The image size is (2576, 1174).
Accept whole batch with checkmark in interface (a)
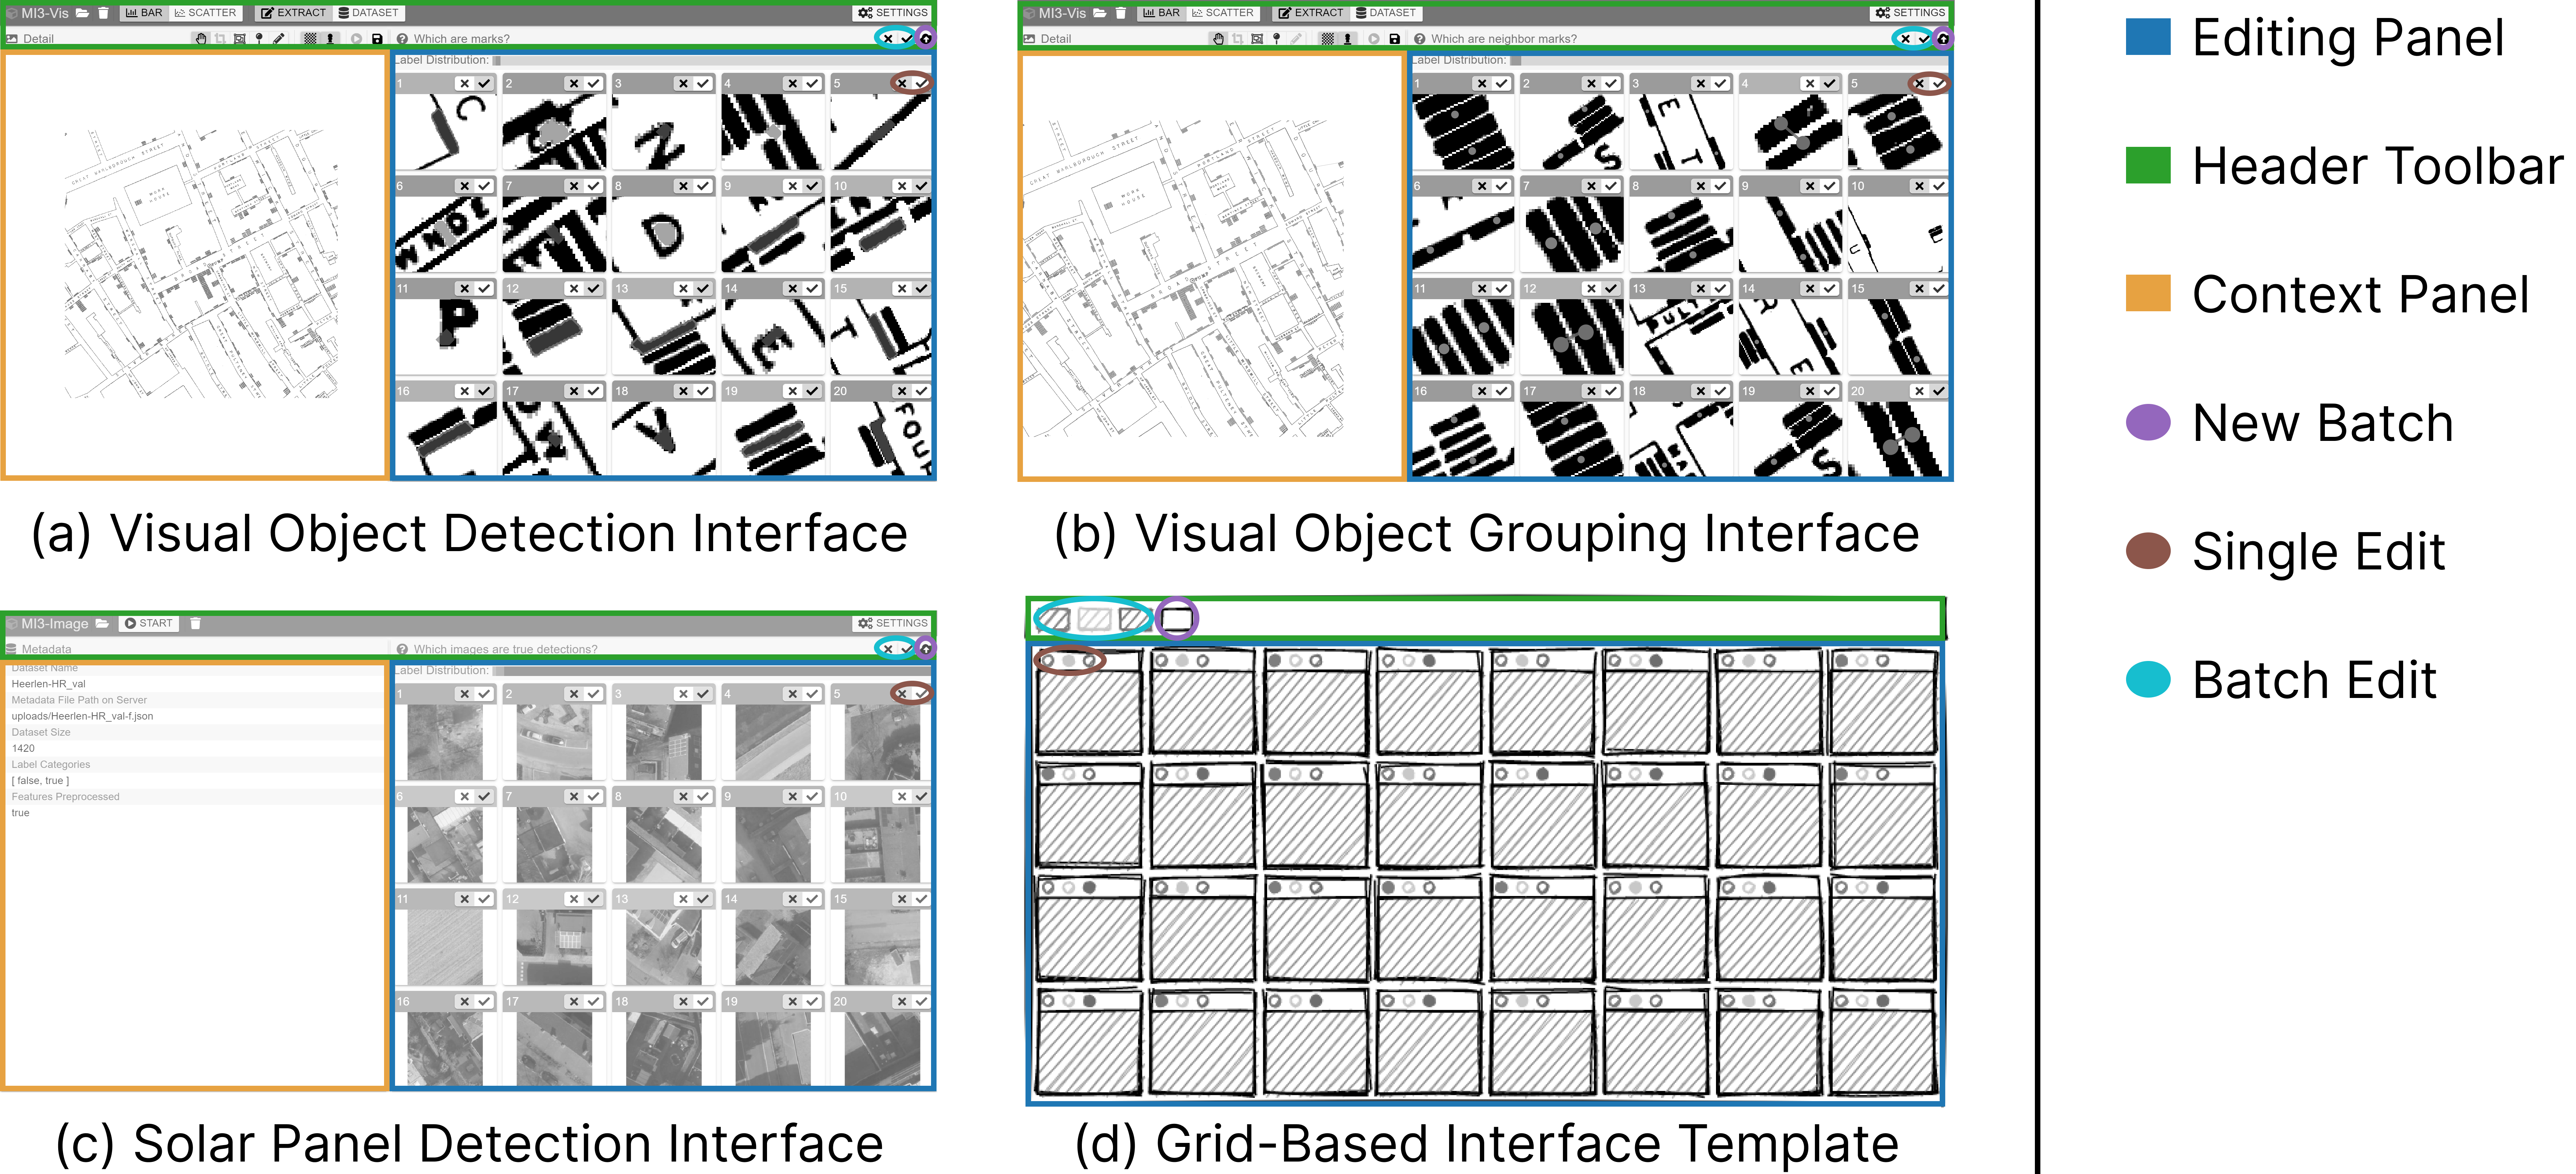906,39
